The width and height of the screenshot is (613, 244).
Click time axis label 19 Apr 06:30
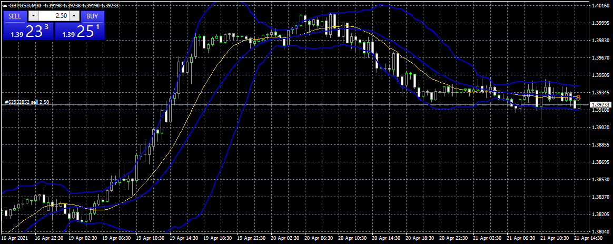pyautogui.click(x=115, y=238)
